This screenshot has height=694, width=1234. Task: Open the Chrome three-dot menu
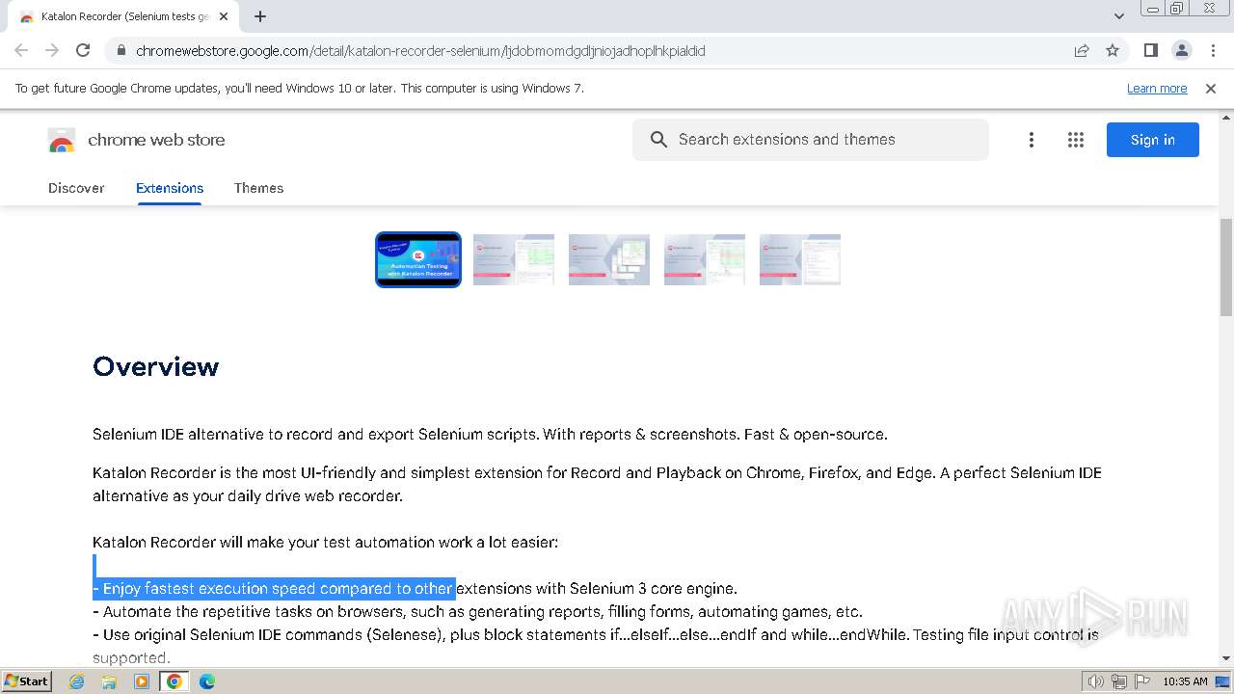pos(1213,50)
